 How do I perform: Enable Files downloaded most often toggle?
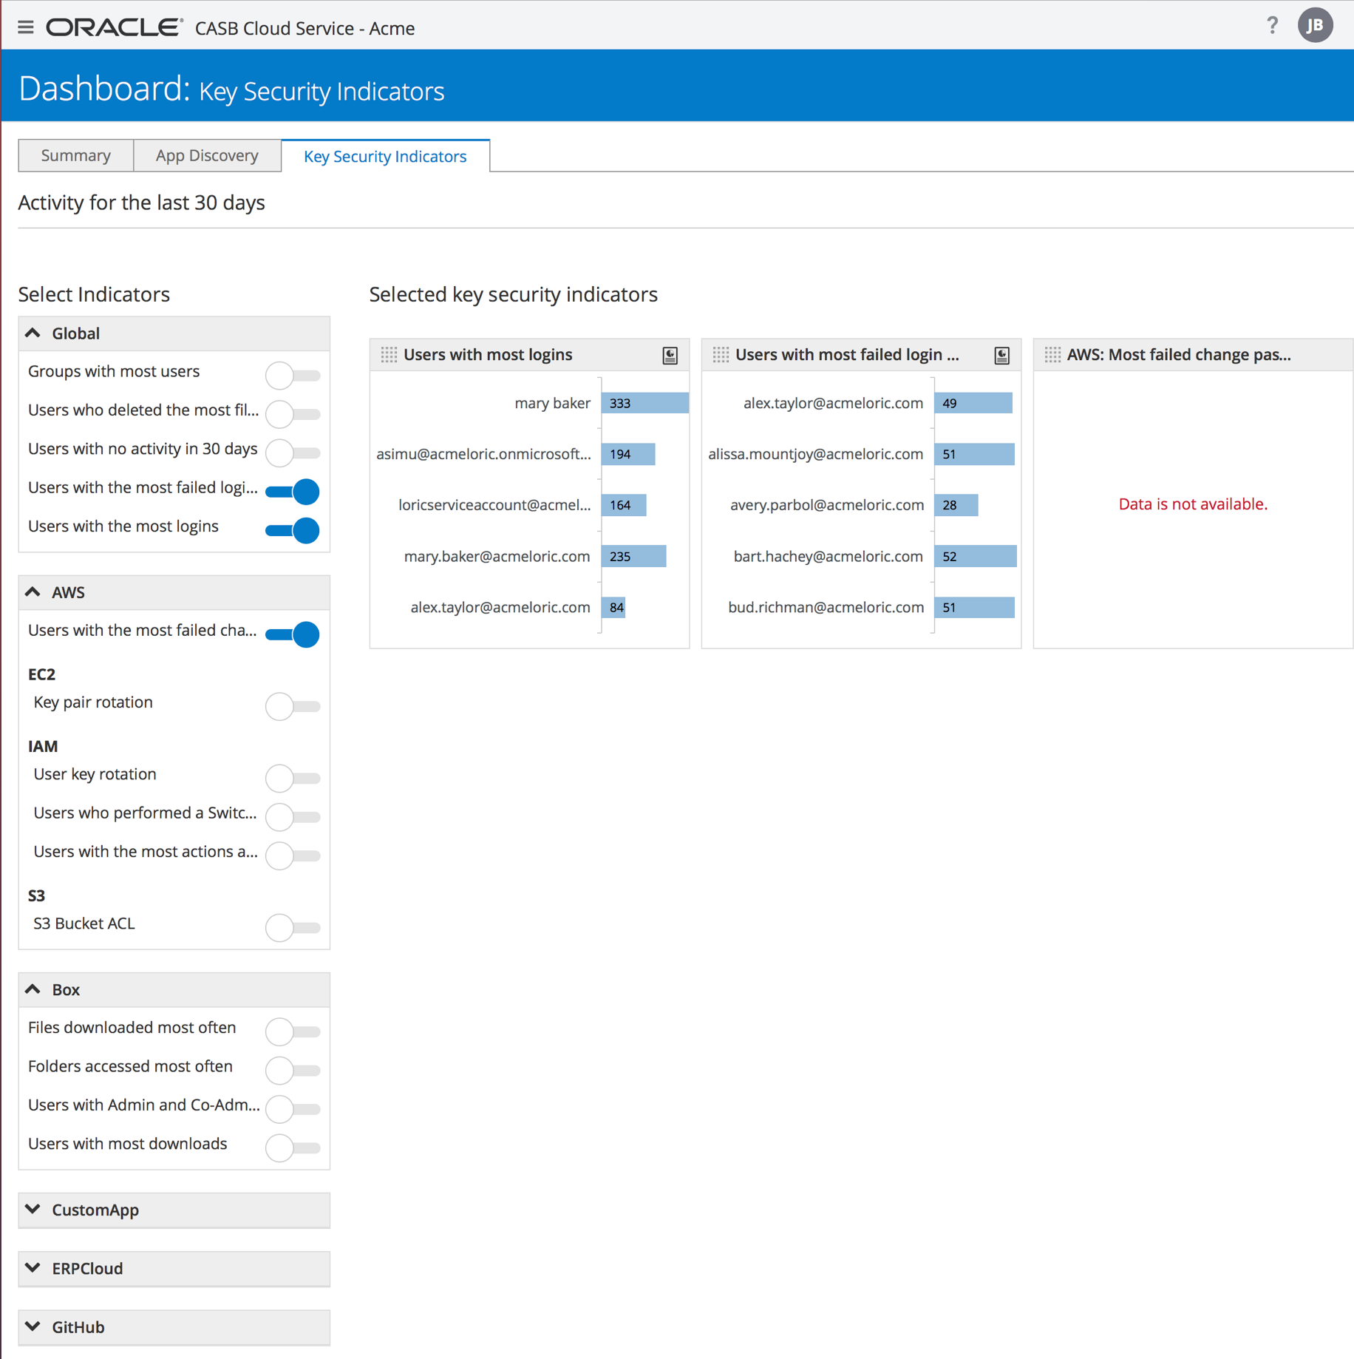293,1031
